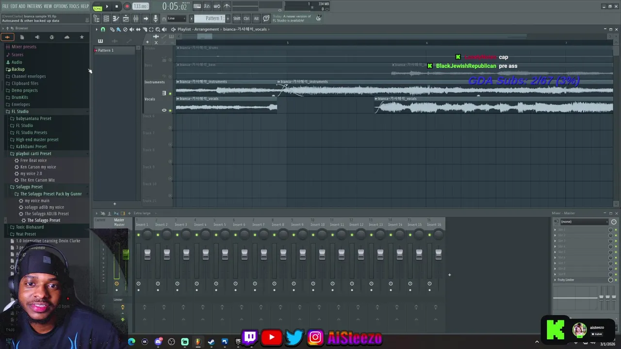This screenshot has height=349, width=621.
Task: Select the playlist Paint brush tool
Action: [x=118, y=29]
